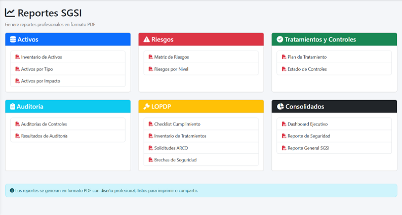Click the Reportes SGSI page heading
This screenshot has width=402, height=215.
[x=50, y=13]
